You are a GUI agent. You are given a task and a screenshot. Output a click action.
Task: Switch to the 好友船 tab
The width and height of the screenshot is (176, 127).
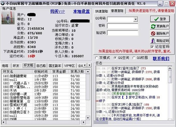tap(28, 65)
